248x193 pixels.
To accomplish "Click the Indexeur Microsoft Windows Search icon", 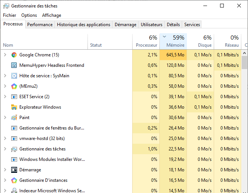I will tap(14, 190).
